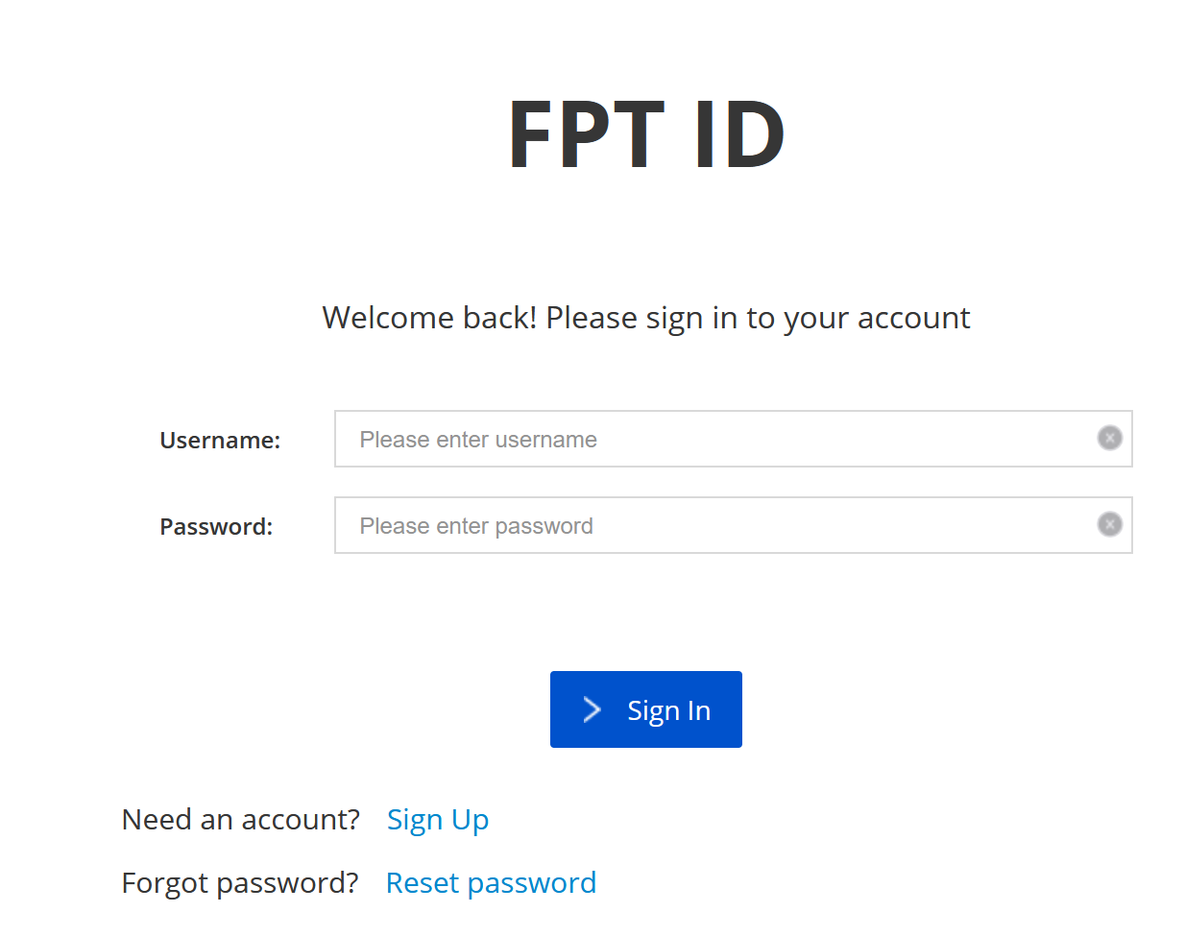1185x936 pixels.
Task: Click the FPT ID heading
Action: (646, 135)
